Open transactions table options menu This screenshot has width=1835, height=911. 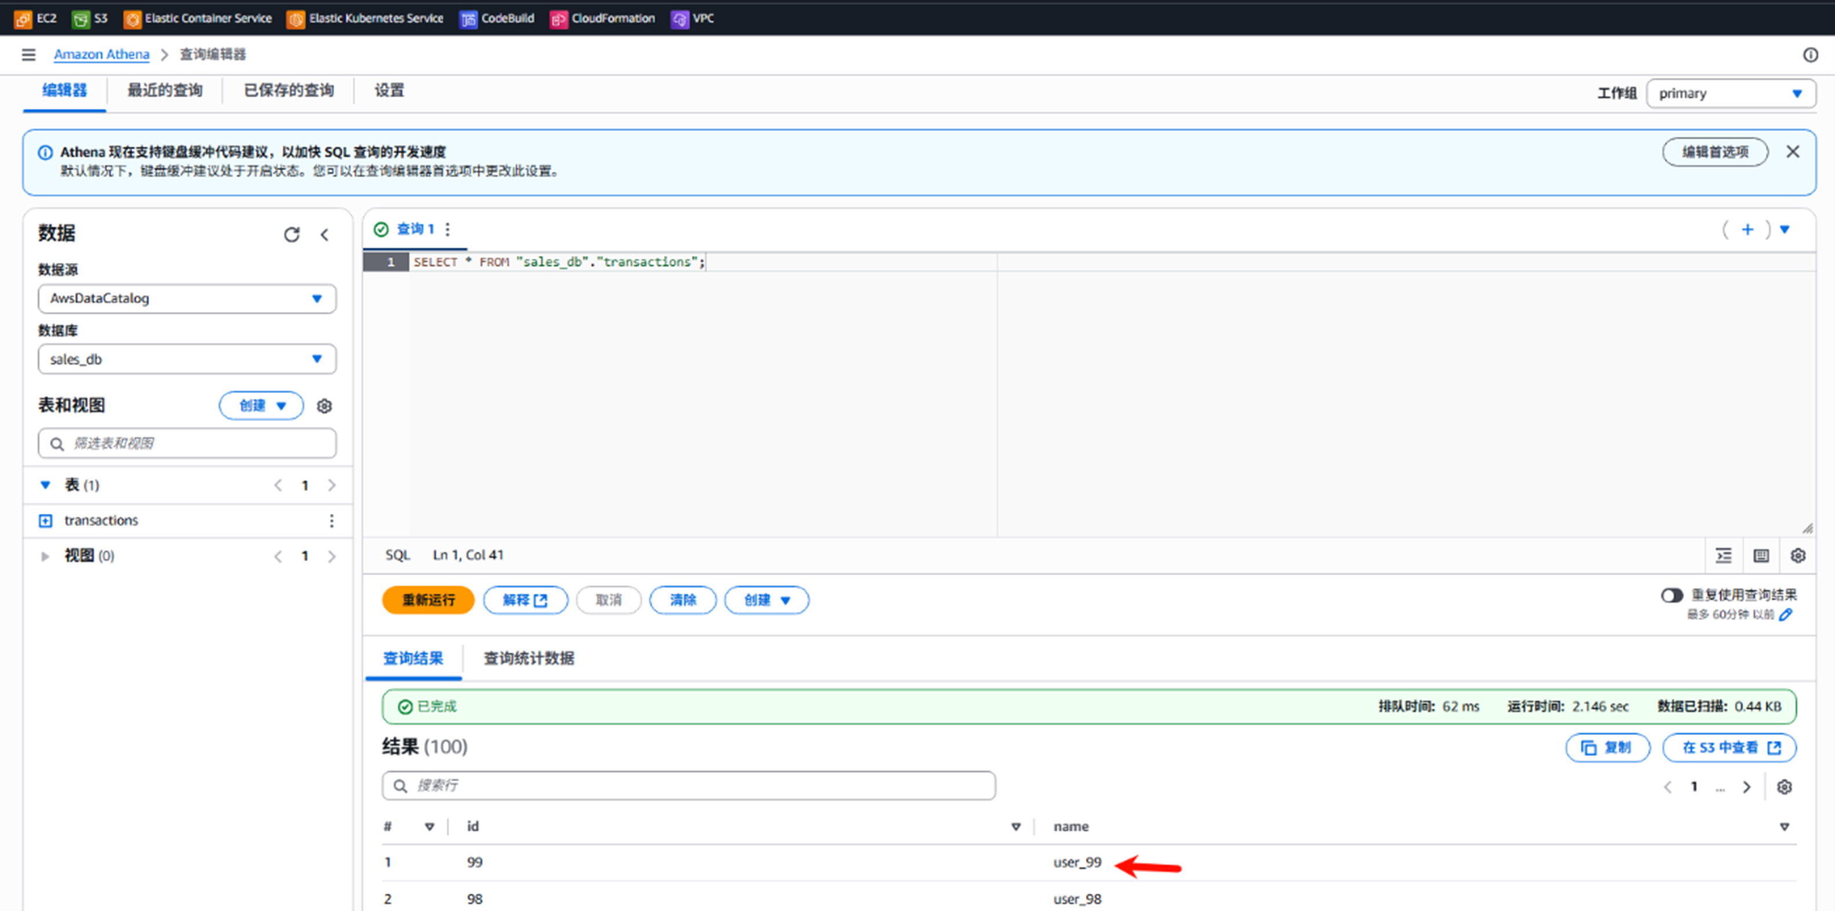pyautogui.click(x=331, y=521)
